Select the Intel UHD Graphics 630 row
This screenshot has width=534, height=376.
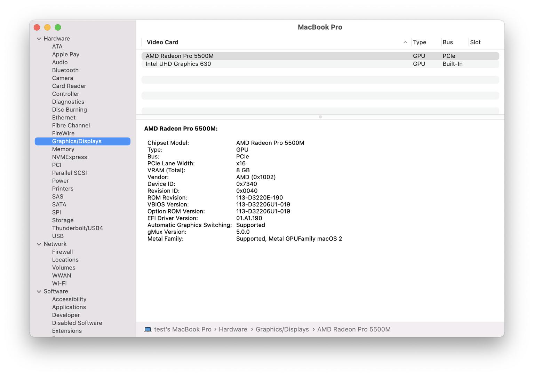(320, 64)
